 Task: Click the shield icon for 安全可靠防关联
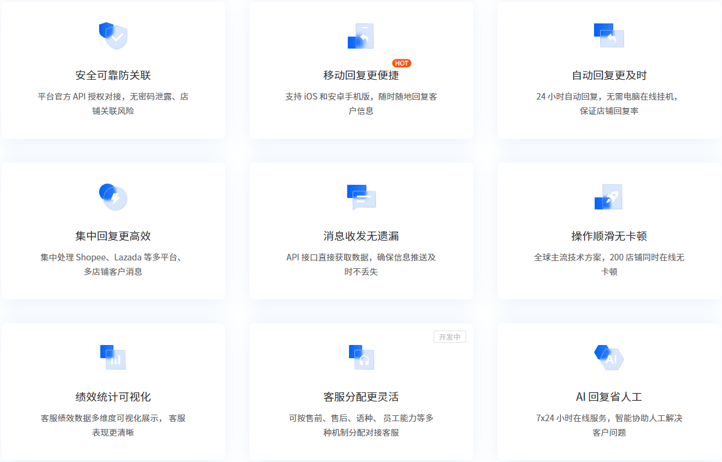click(x=113, y=35)
